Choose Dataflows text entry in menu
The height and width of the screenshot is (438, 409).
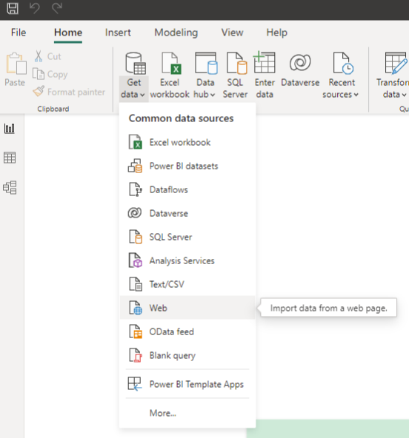coord(169,189)
